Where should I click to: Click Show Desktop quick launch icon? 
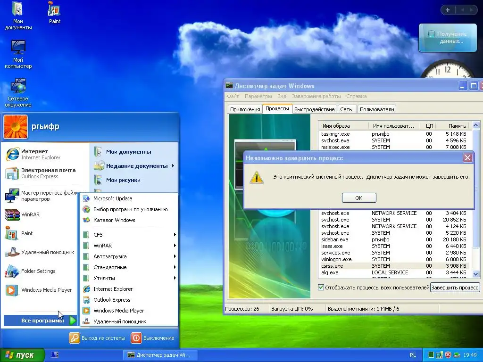[x=55, y=355]
